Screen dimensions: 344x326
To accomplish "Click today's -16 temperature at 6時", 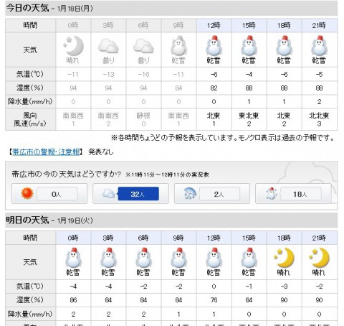I will pos(143,74).
